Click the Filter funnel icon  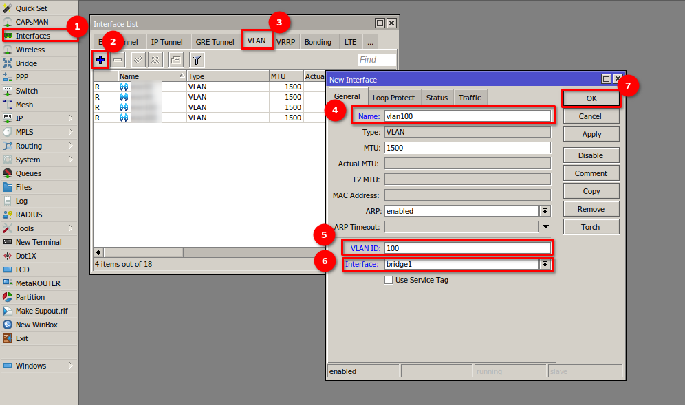coord(197,61)
